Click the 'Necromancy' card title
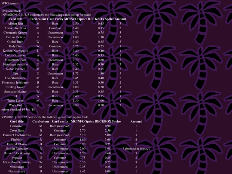This screenshot has width=232, height=174. [x=17, y=171]
